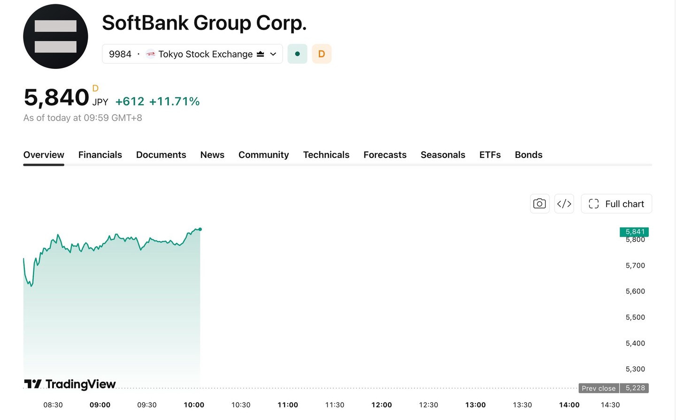This screenshot has width=676, height=420.
Task: Click the small orange D beside price
Action: (95, 88)
